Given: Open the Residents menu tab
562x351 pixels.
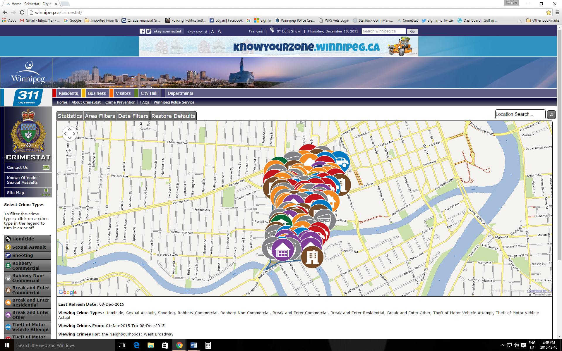Looking at the screenshot, I should 68,93.
